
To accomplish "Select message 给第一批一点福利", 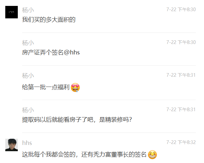I will tap(51, 87).
